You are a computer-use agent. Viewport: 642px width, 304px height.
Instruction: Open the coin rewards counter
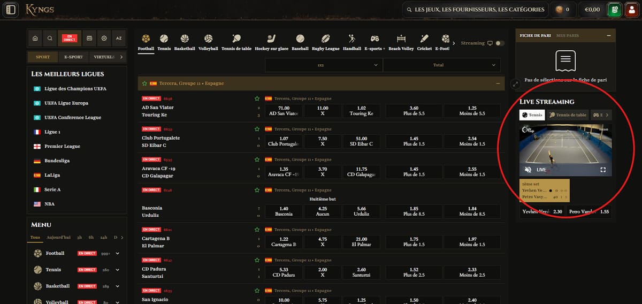click(x=563, y=9)
